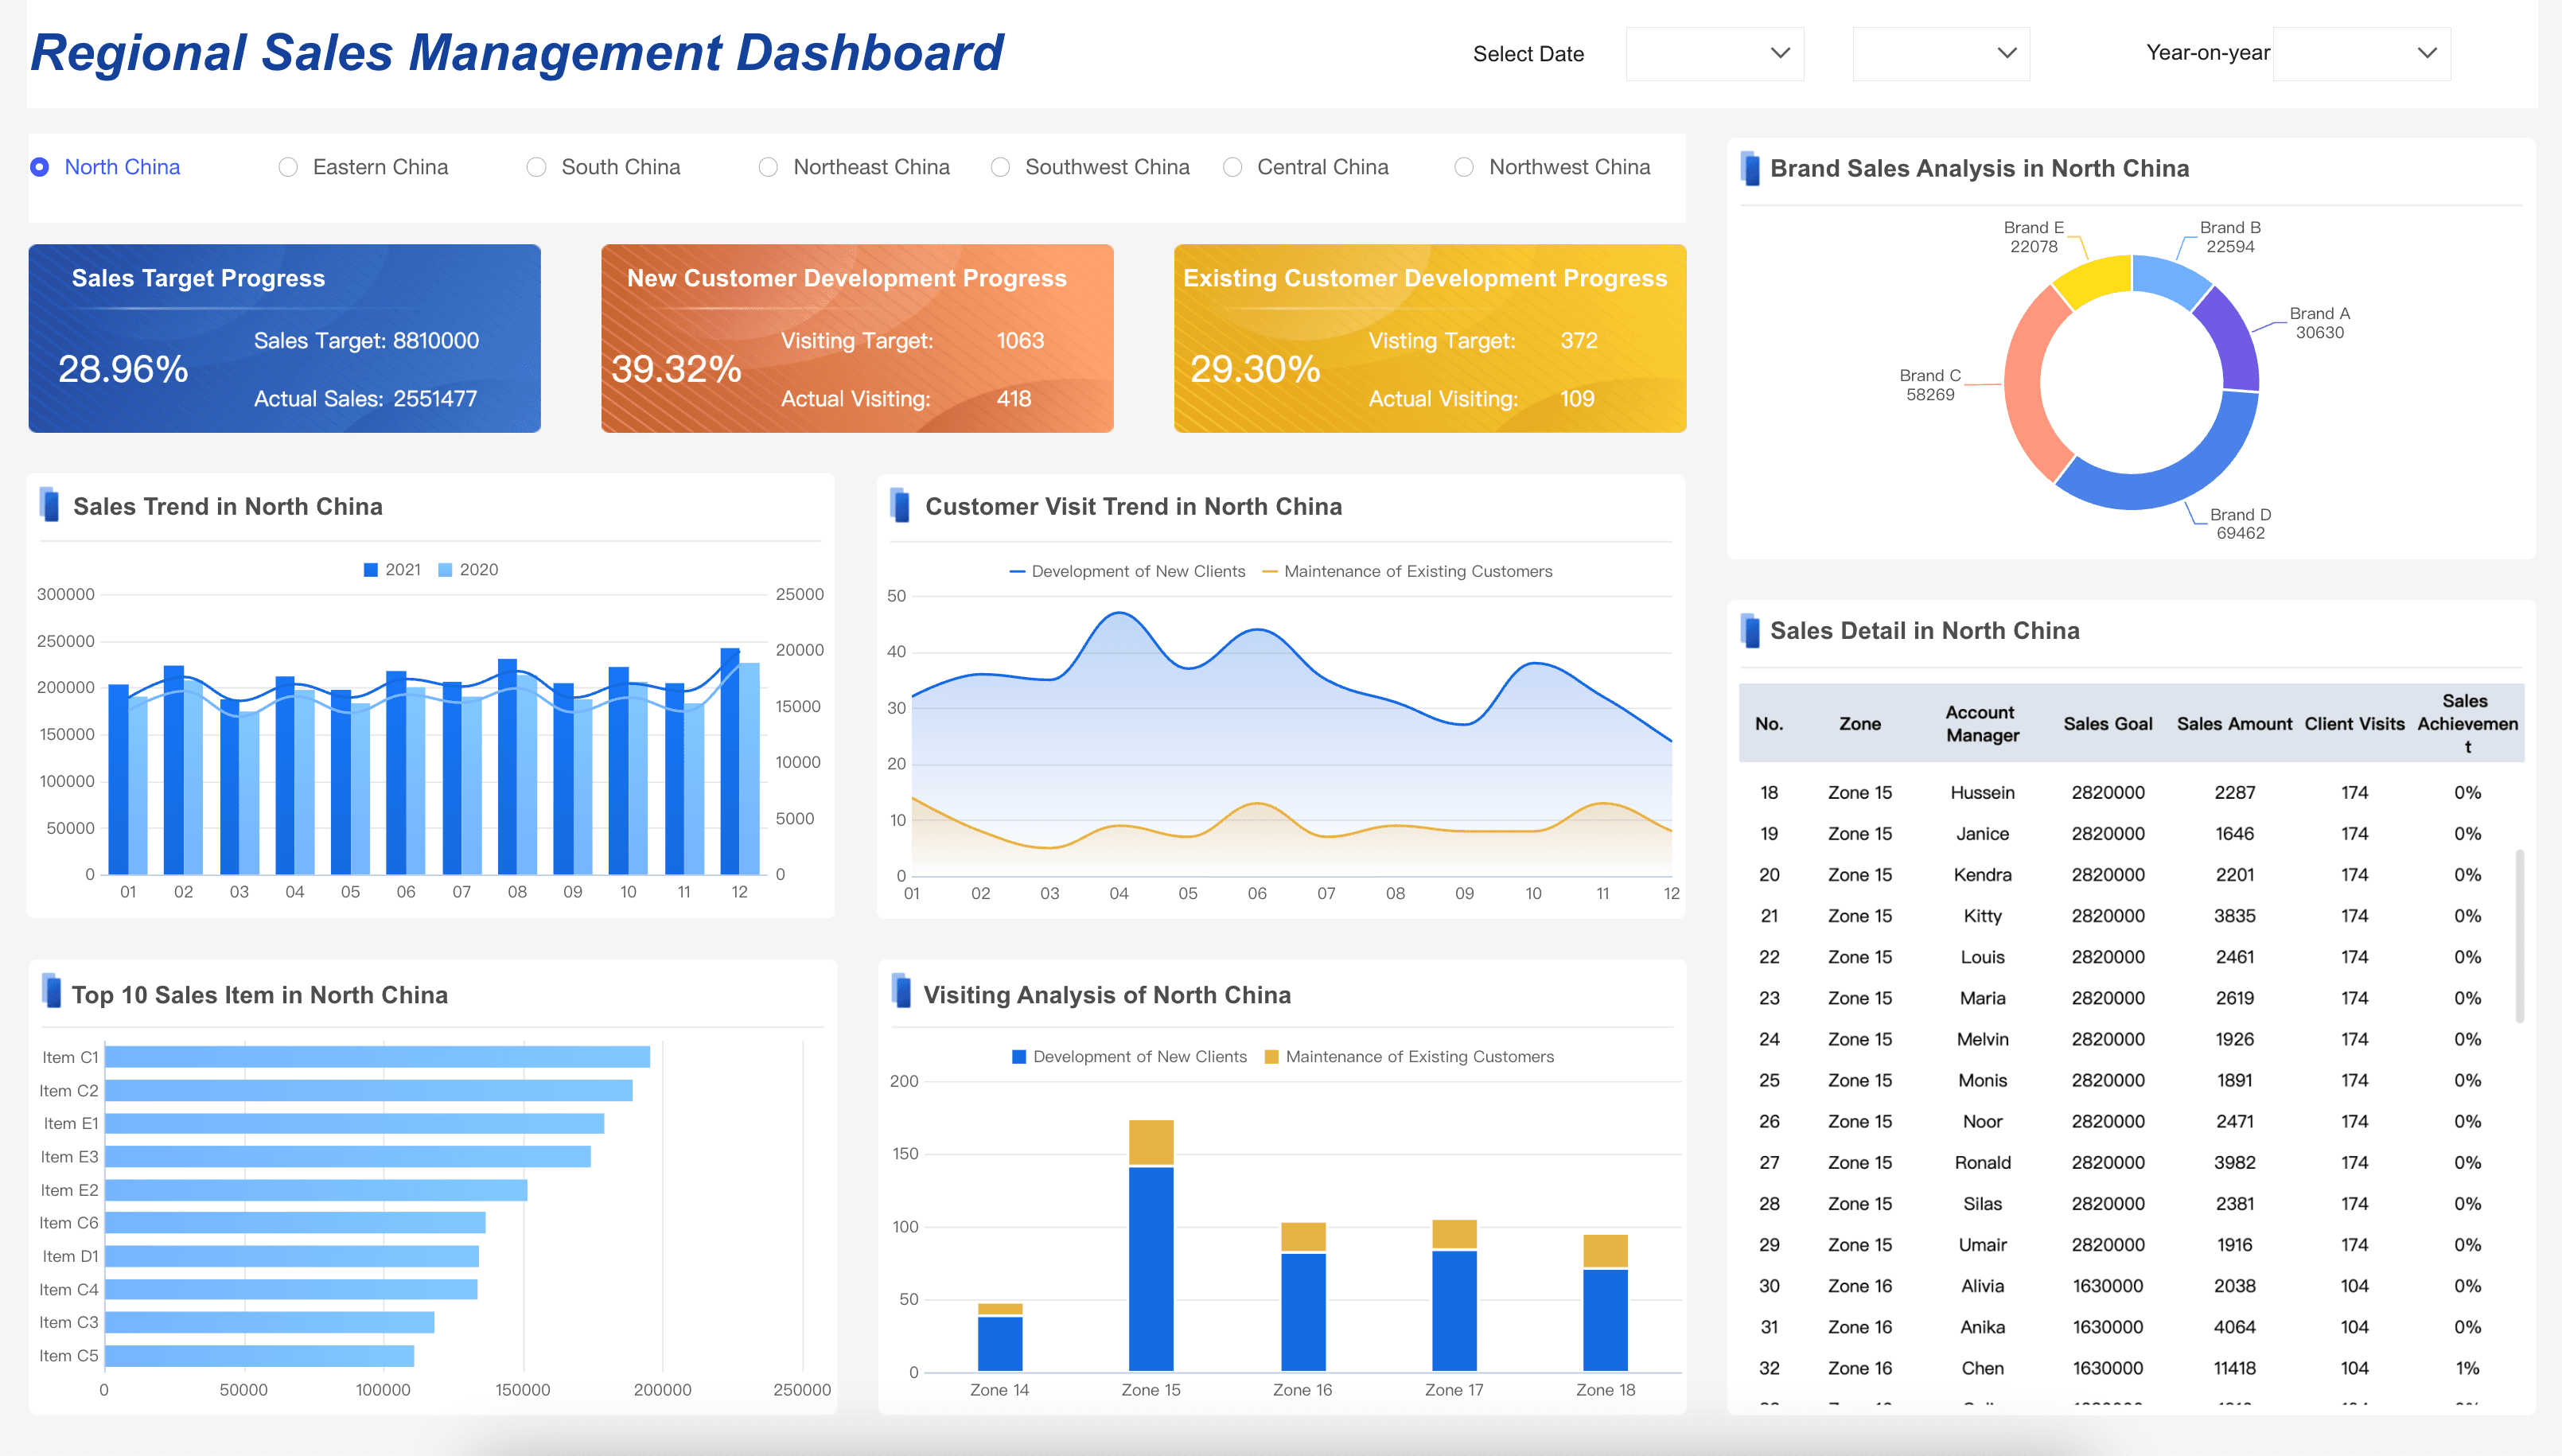Switch to Northeast China region
Image resolution: width=2562 pixels, height=1456 pixels.
(768, 167)
